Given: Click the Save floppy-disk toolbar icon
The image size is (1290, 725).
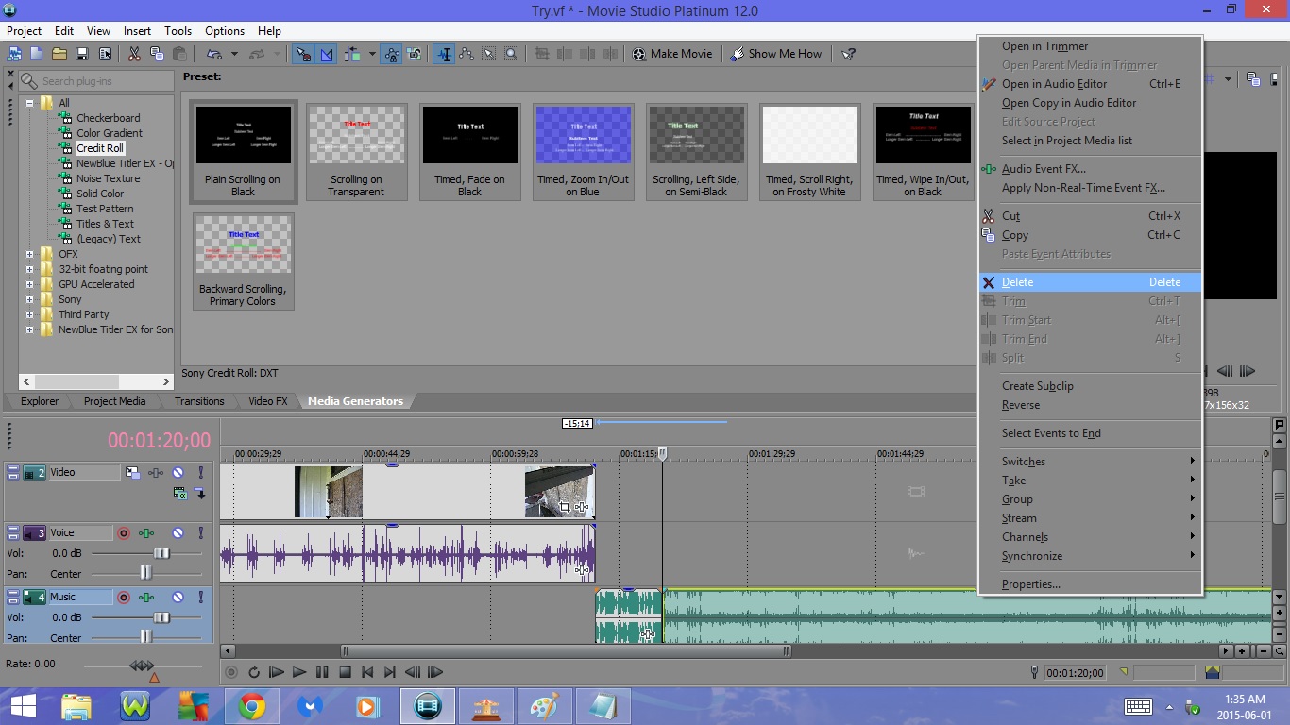Looking at the screenshot, I should click(82, 54).
